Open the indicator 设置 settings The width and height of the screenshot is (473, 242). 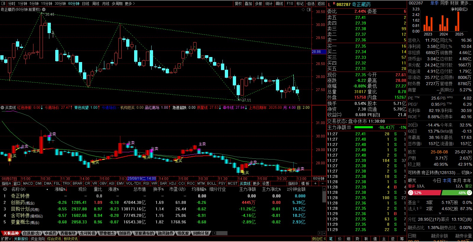(266, 183)
